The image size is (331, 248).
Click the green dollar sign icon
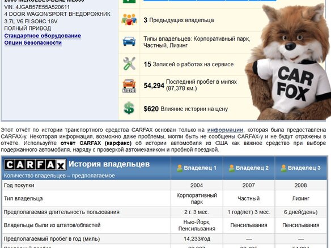[129, 108]
